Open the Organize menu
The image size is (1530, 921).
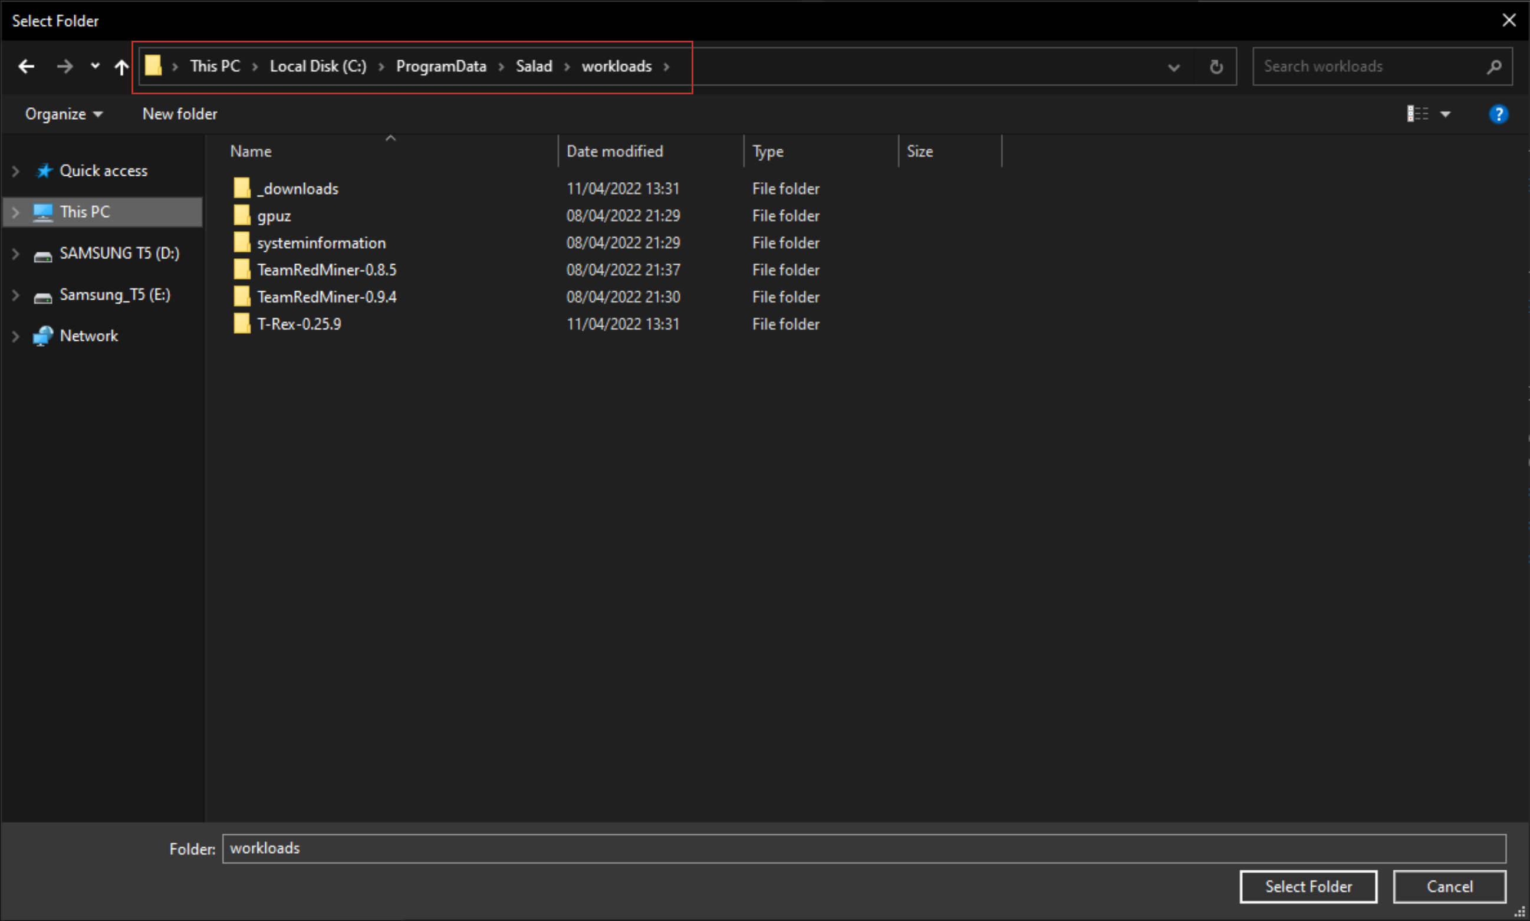pyautogui.click(x=63, y=114)
